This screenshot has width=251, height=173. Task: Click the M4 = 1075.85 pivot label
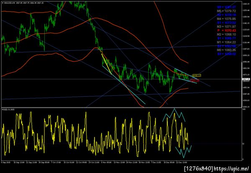(226, 19)
